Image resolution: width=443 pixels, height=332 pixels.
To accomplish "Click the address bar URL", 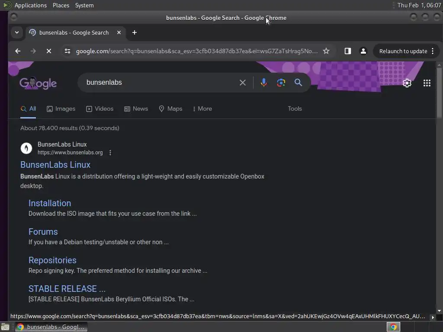I will (197, 51).
